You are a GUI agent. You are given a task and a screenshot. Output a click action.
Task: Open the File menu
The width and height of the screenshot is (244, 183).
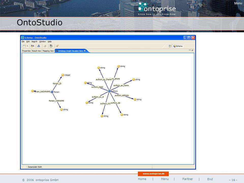(23, 41)
